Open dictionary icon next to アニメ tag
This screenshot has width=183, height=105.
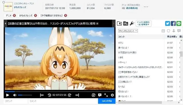pyautogui.click(x=14, y=15)
